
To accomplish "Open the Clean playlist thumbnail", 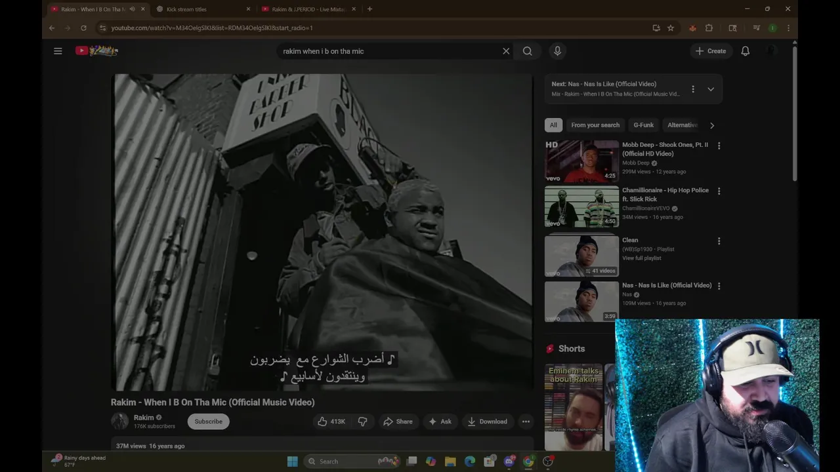I will pyautogui.click(x=581, y=256).
